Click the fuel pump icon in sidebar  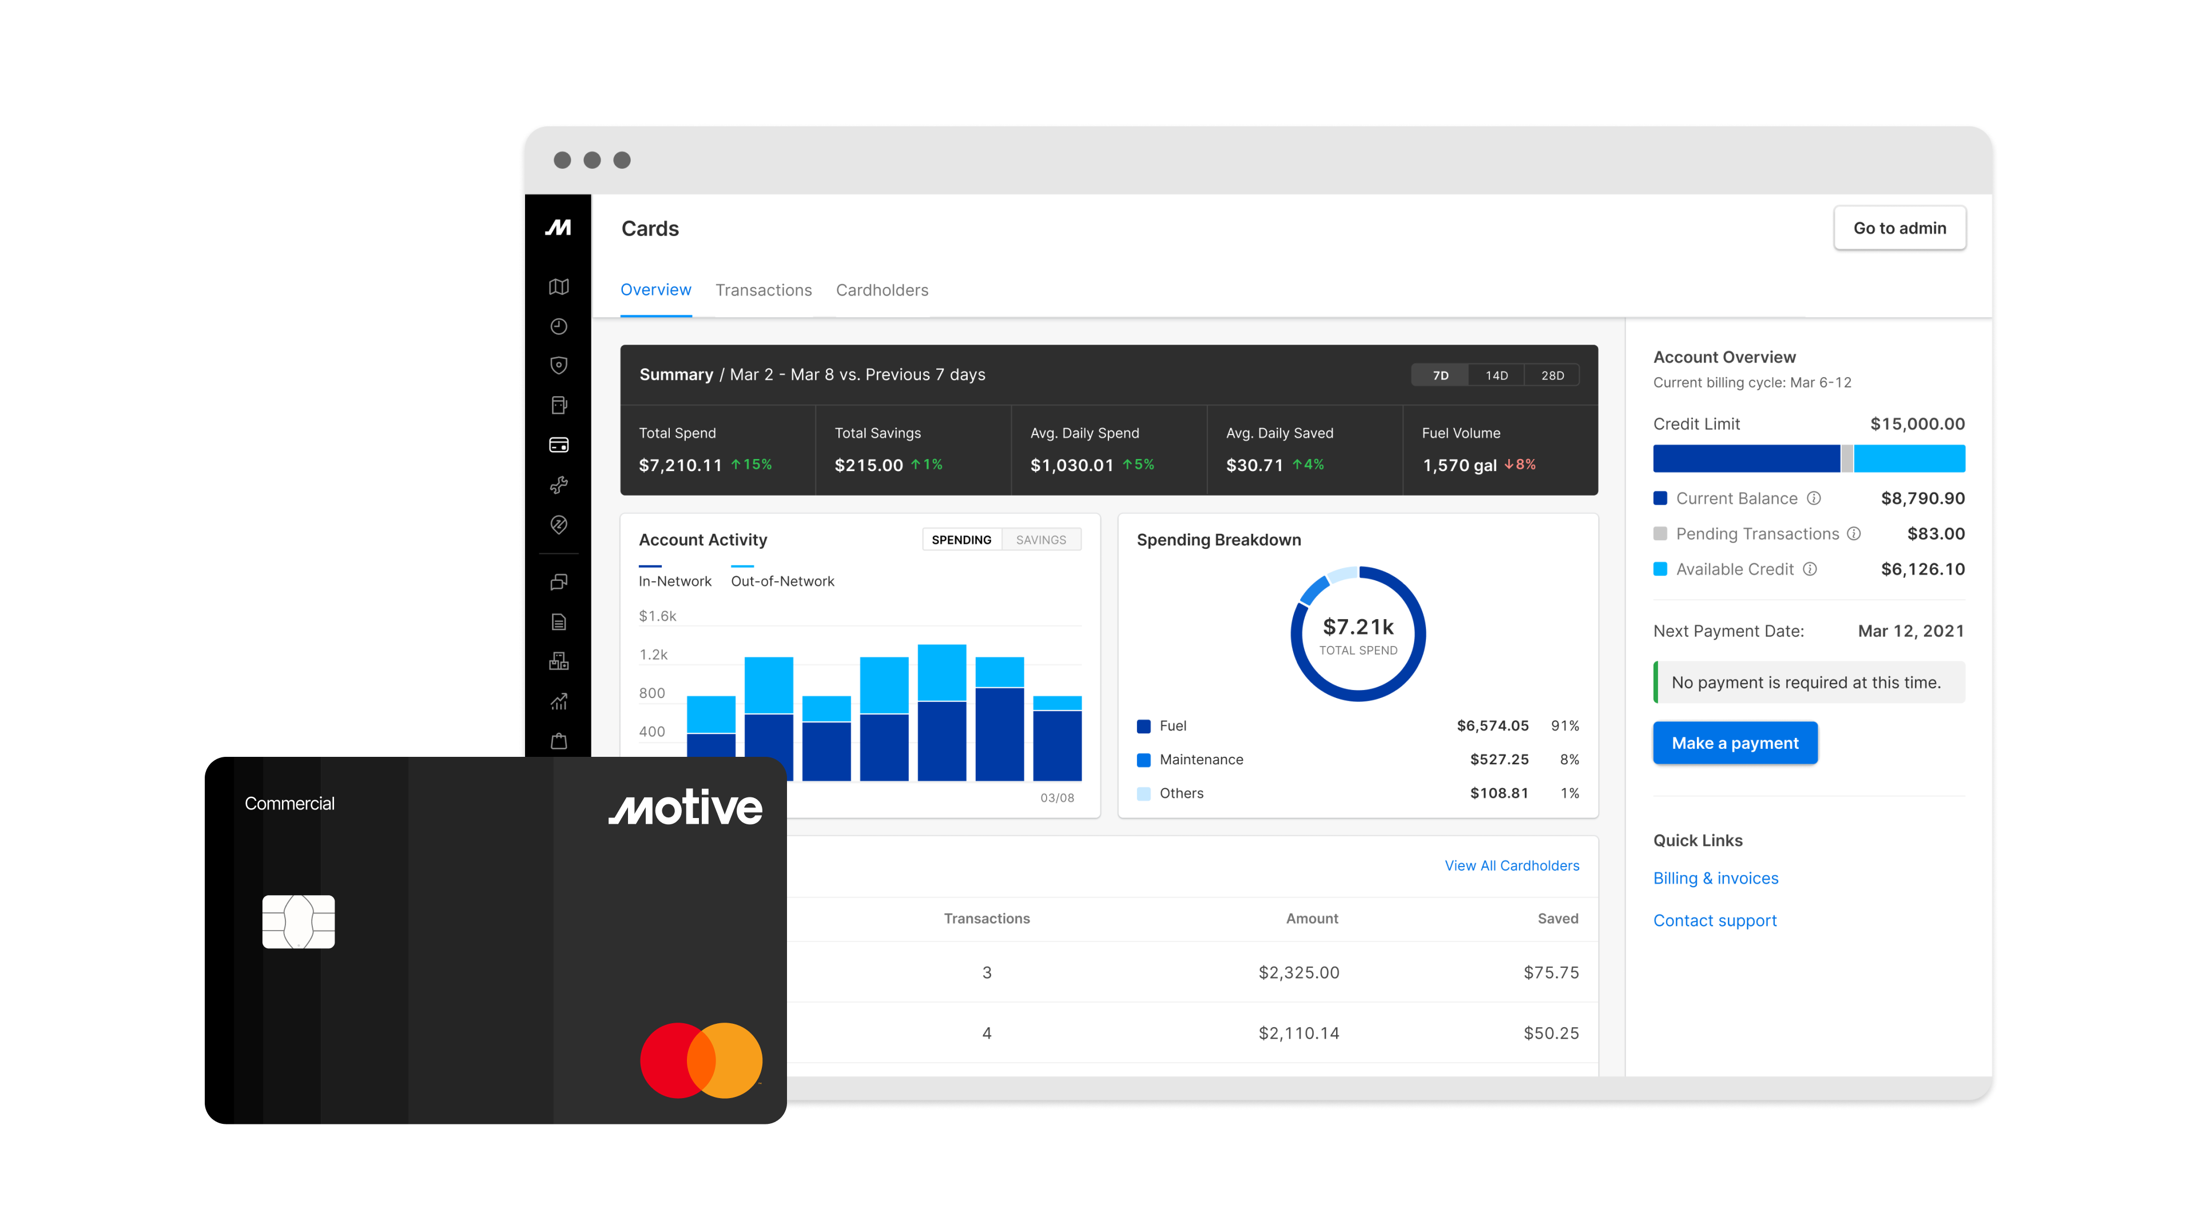pyautogui.click(x=559, y=404)
